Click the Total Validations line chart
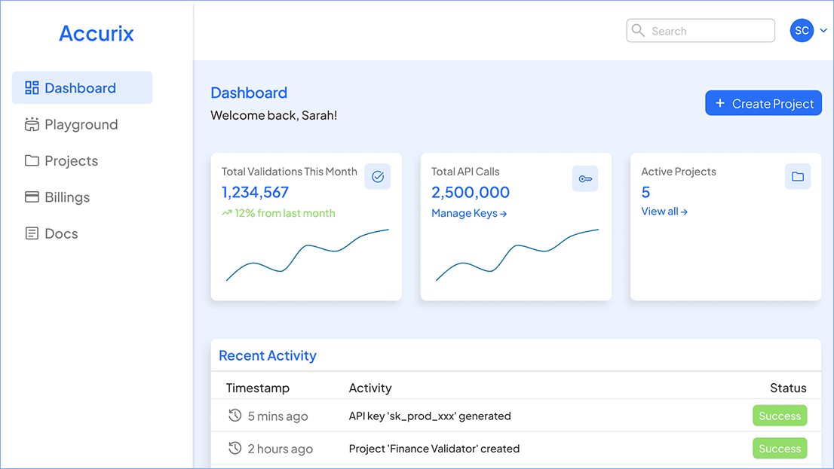Screen dimensions: 834x469 [307, 256]
